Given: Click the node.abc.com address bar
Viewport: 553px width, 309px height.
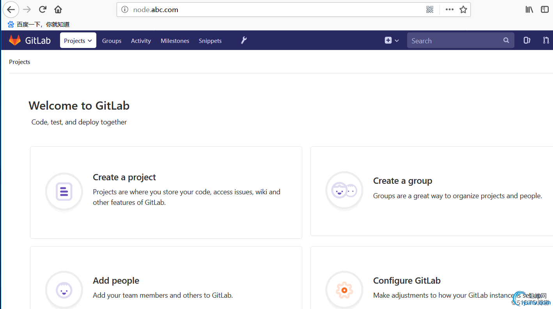Looking at the screenshot, I should [x=294, y=10].
